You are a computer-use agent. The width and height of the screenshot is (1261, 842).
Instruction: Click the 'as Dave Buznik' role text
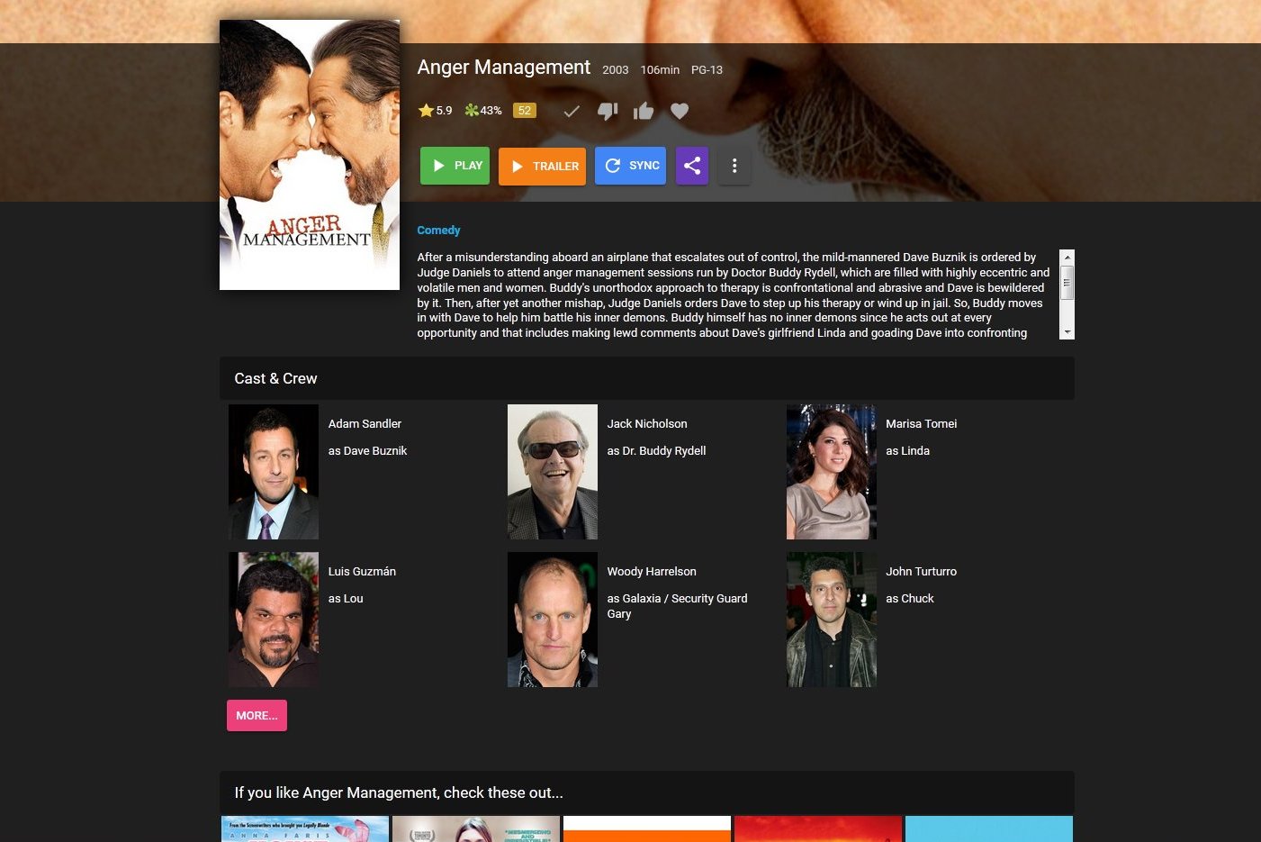coord(367,451)
